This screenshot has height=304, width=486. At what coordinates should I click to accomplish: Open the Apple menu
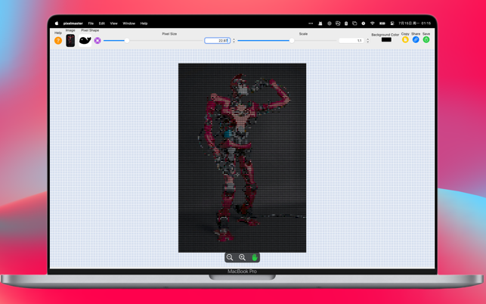pyautogui.click(x=57, y=23)
